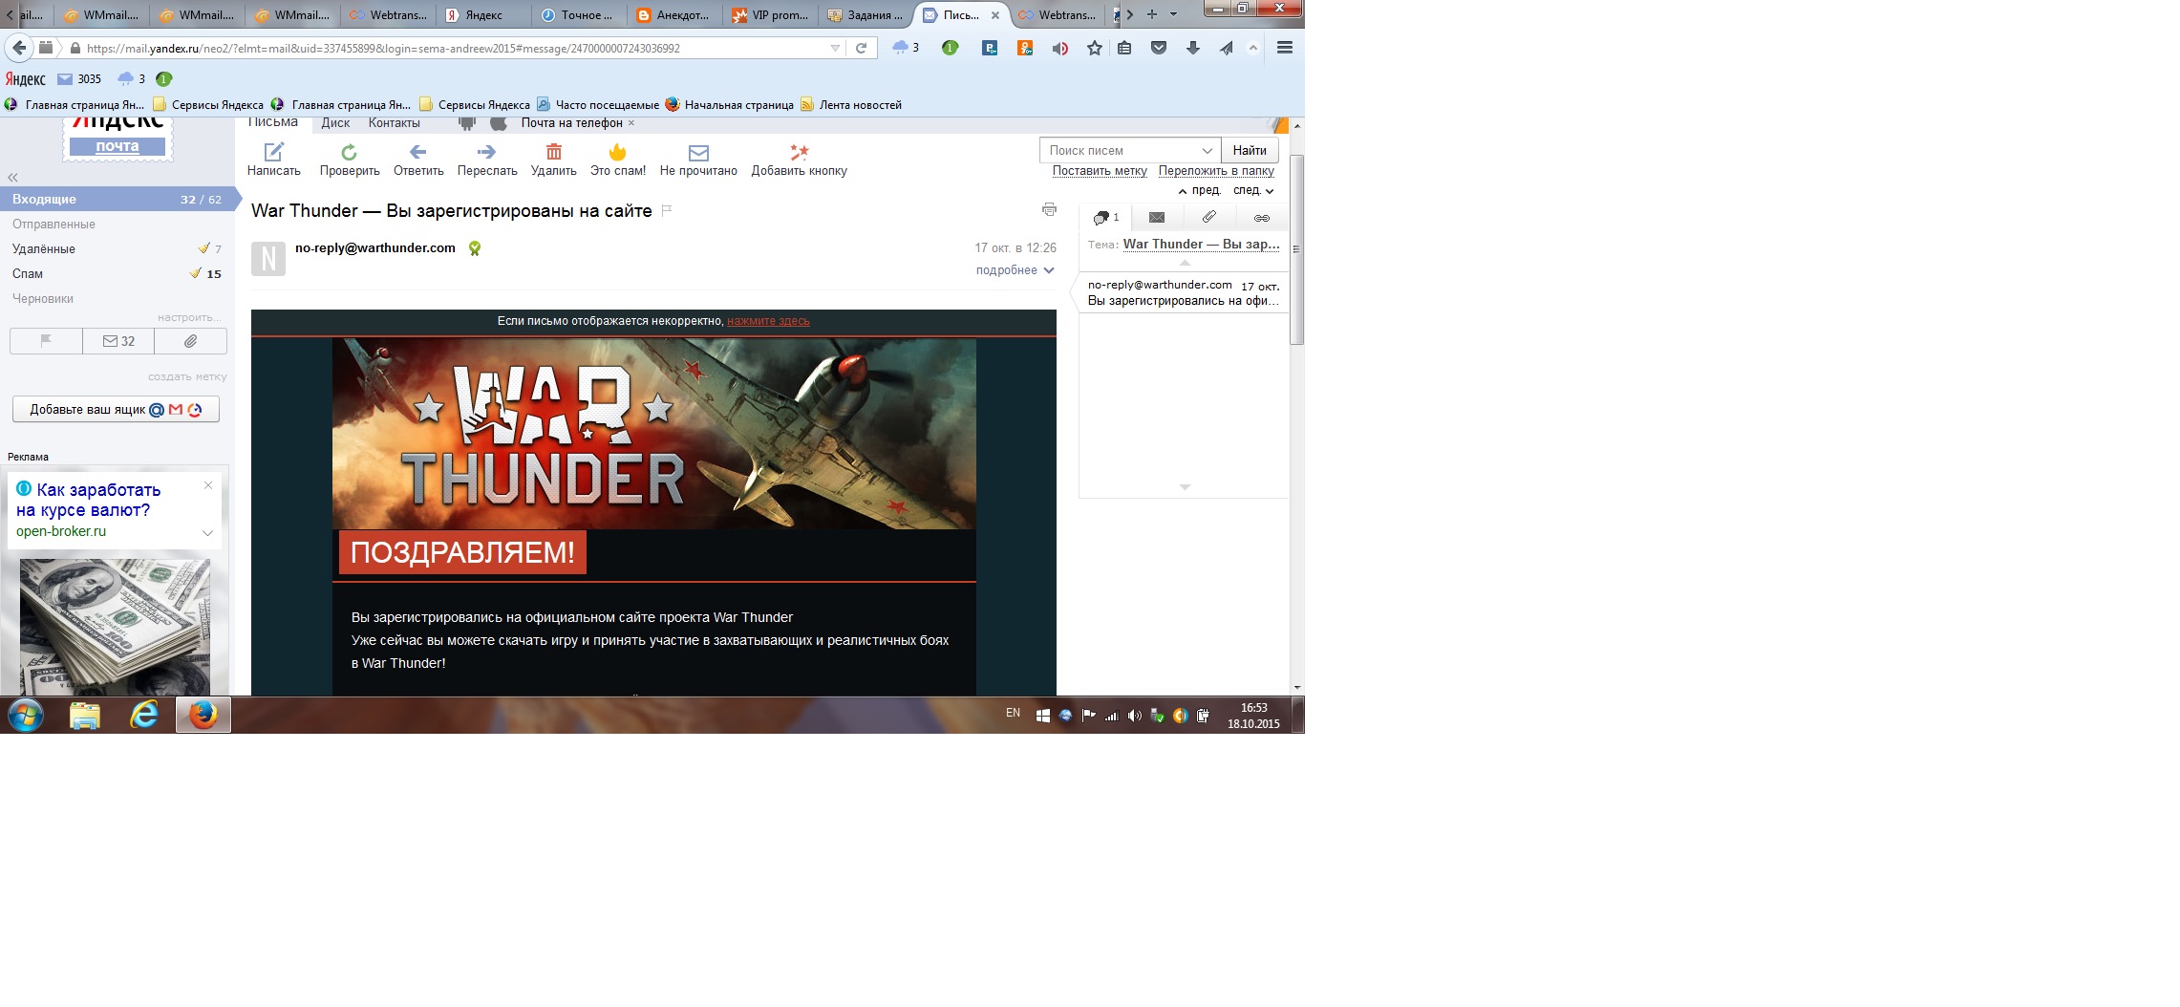The width and height of the screenshot is (2180, 1007).
Task: Print the message with printer icon
Action: click(x=1049, y=209)
